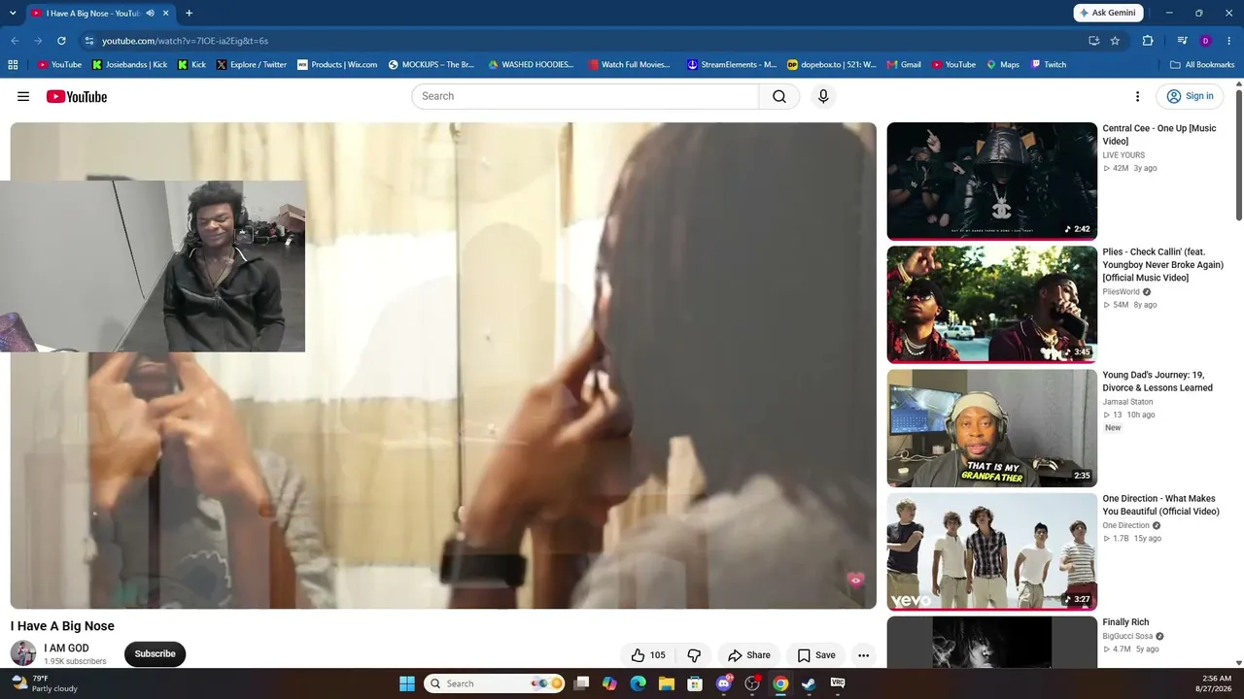The width and height of the screenshot is (1244, 699).
Task: Open the Watch Full Movies bookmark
Action: [x=630, y=65]
